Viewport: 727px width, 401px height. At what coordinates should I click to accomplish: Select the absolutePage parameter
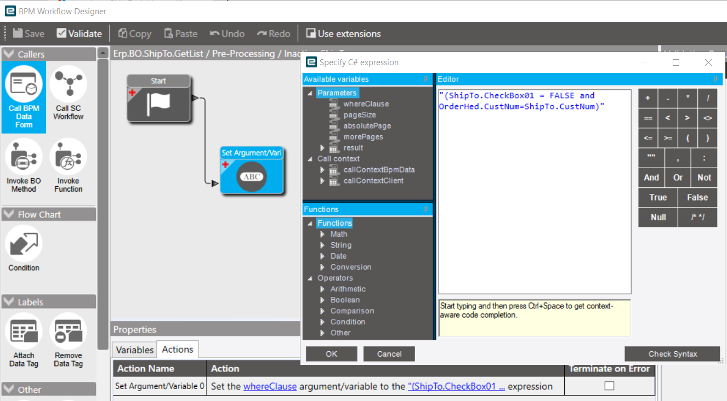(x=367, y=126)
